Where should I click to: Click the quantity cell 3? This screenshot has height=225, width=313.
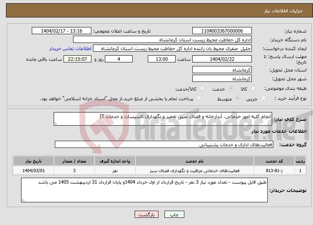click(x=74, y=171)
